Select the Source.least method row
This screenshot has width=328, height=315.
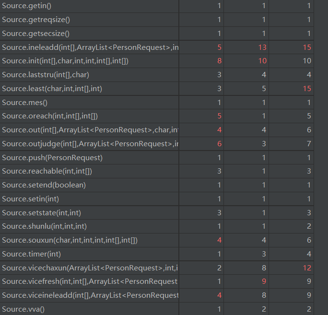pyautogui.click(x=52, y=89)
